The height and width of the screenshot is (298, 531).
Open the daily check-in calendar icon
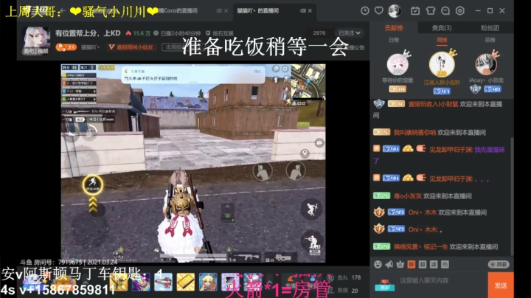coord(414,11)
